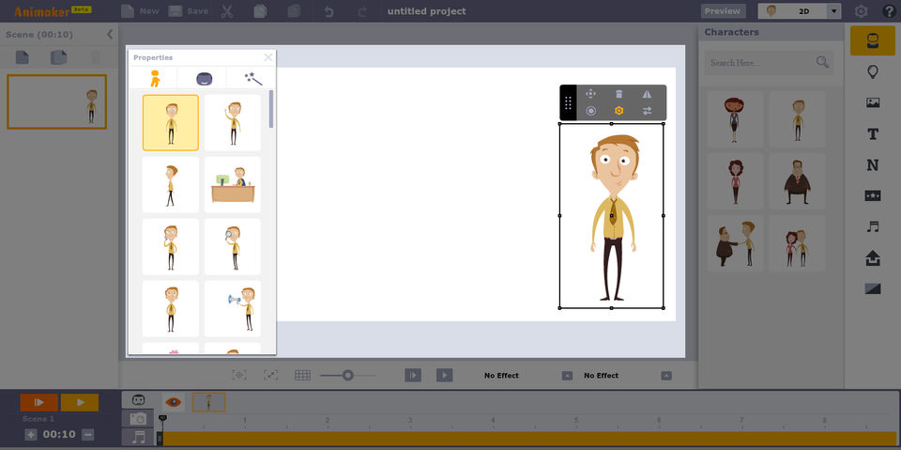
Task: Switch to the expressions tab in Properties
Action: click(204, 79)
